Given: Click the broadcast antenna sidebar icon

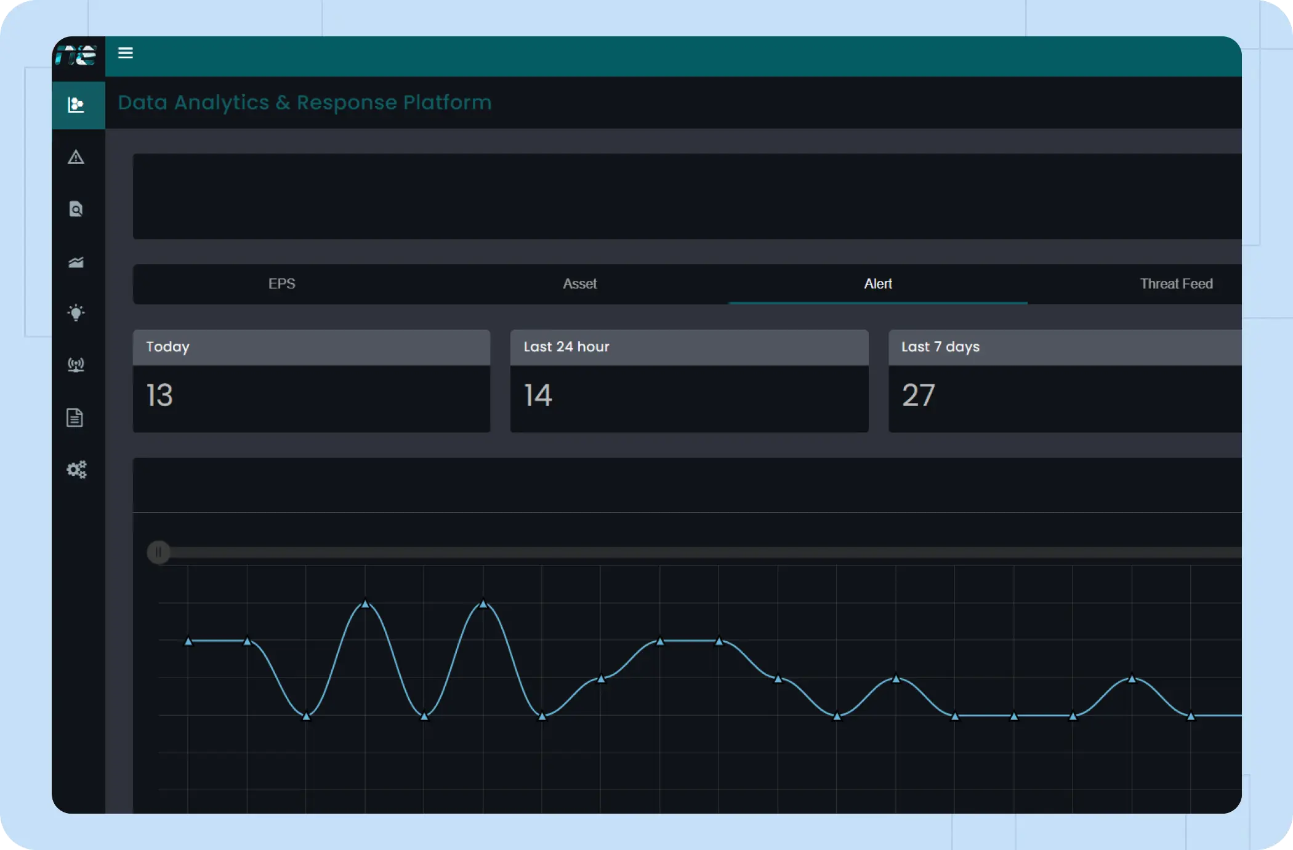Looking at the screenshot, I should point(76,365).
